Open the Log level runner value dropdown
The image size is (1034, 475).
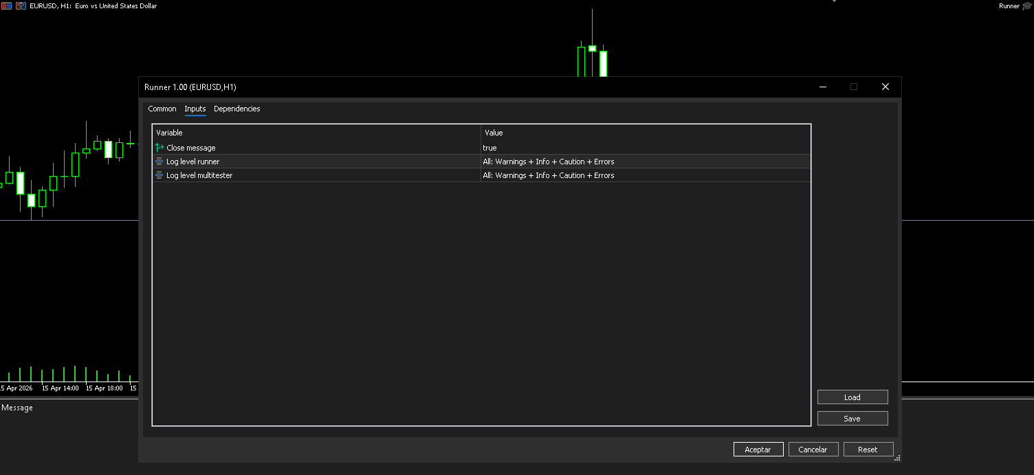coord(645,162)
